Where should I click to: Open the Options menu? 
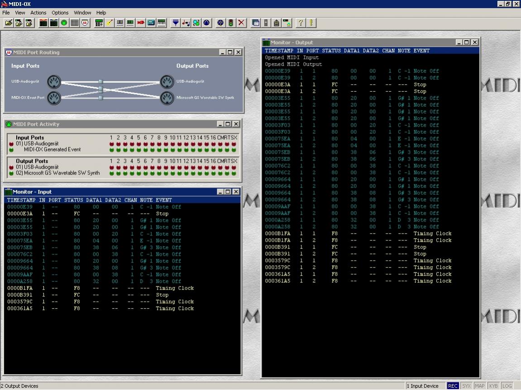60,13
